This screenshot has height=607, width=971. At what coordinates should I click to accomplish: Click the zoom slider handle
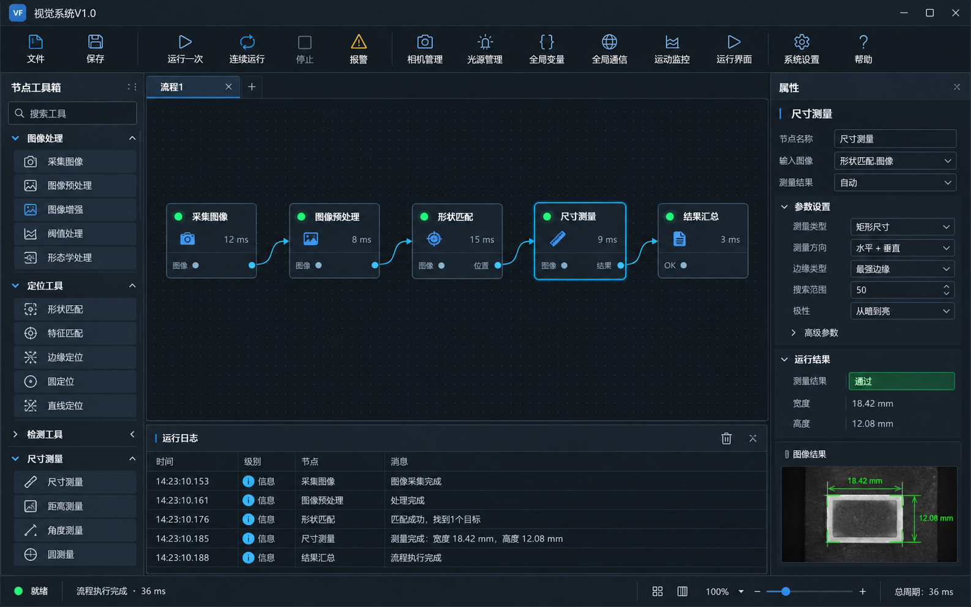[785, 591]
